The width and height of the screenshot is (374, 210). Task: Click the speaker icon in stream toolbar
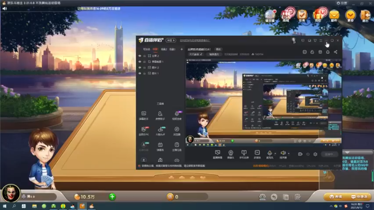[283, 153]
